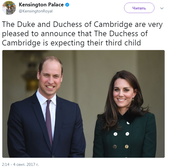Click the Kensington Palace display name
The width and height of the screenshot is (169, 167).
point(41,5)
